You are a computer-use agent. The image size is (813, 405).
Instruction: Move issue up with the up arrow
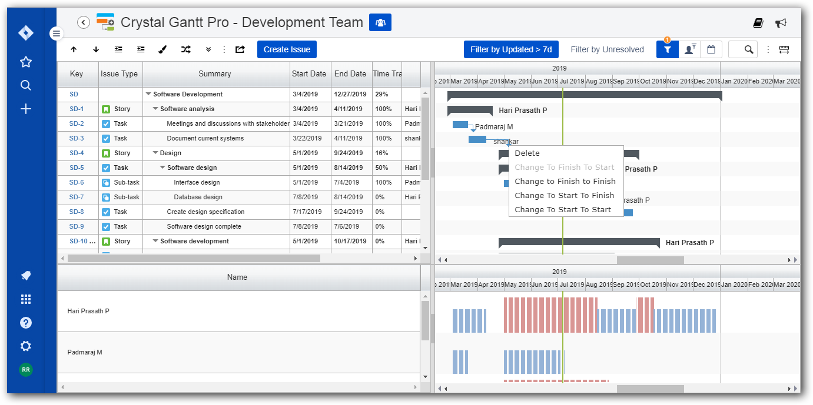74,50
